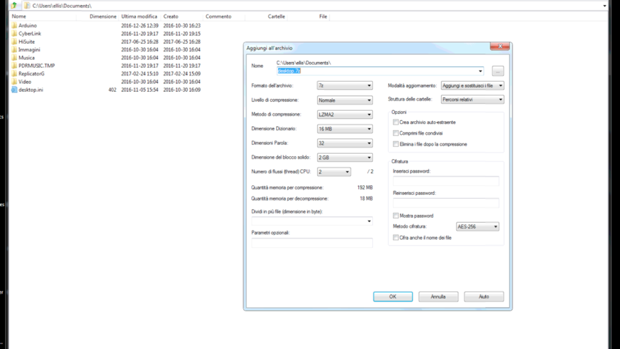The height and width of the screenshot is (349, 620).
Task: Open the Formato dell'archivio dropdown
Action: (344, 86)
